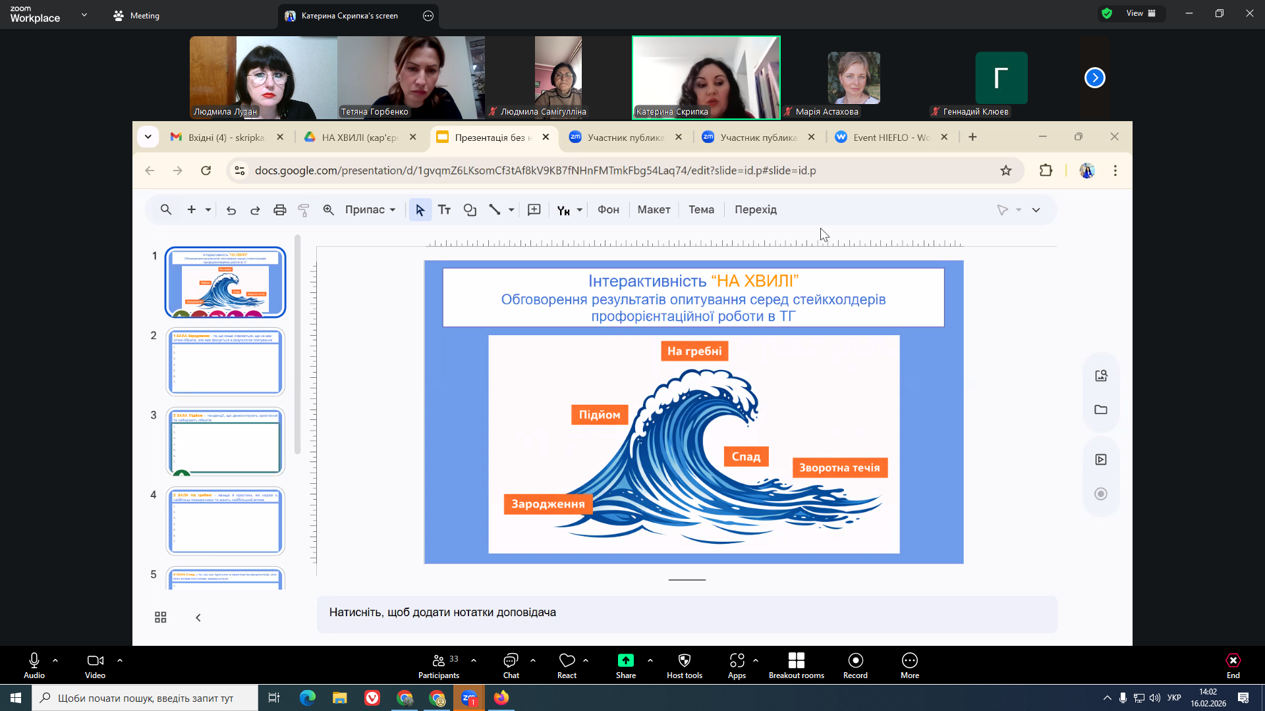
Task: Click the End meeting icon
Action: click(1233, 660)
